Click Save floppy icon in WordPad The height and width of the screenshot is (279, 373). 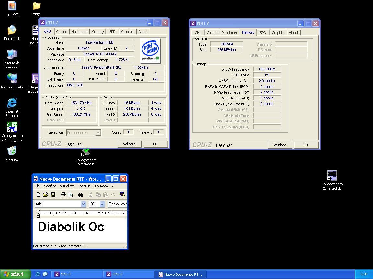tap(53, 195)
